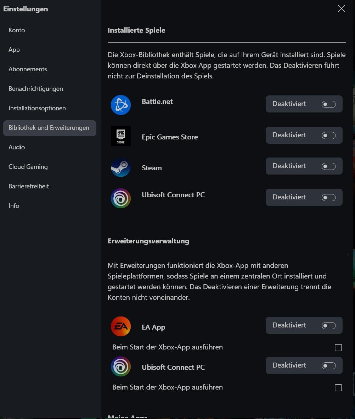The height and width of the screenshot is (419, 355).
Task: Click the Steam logo icon
Action: [121, 167]
